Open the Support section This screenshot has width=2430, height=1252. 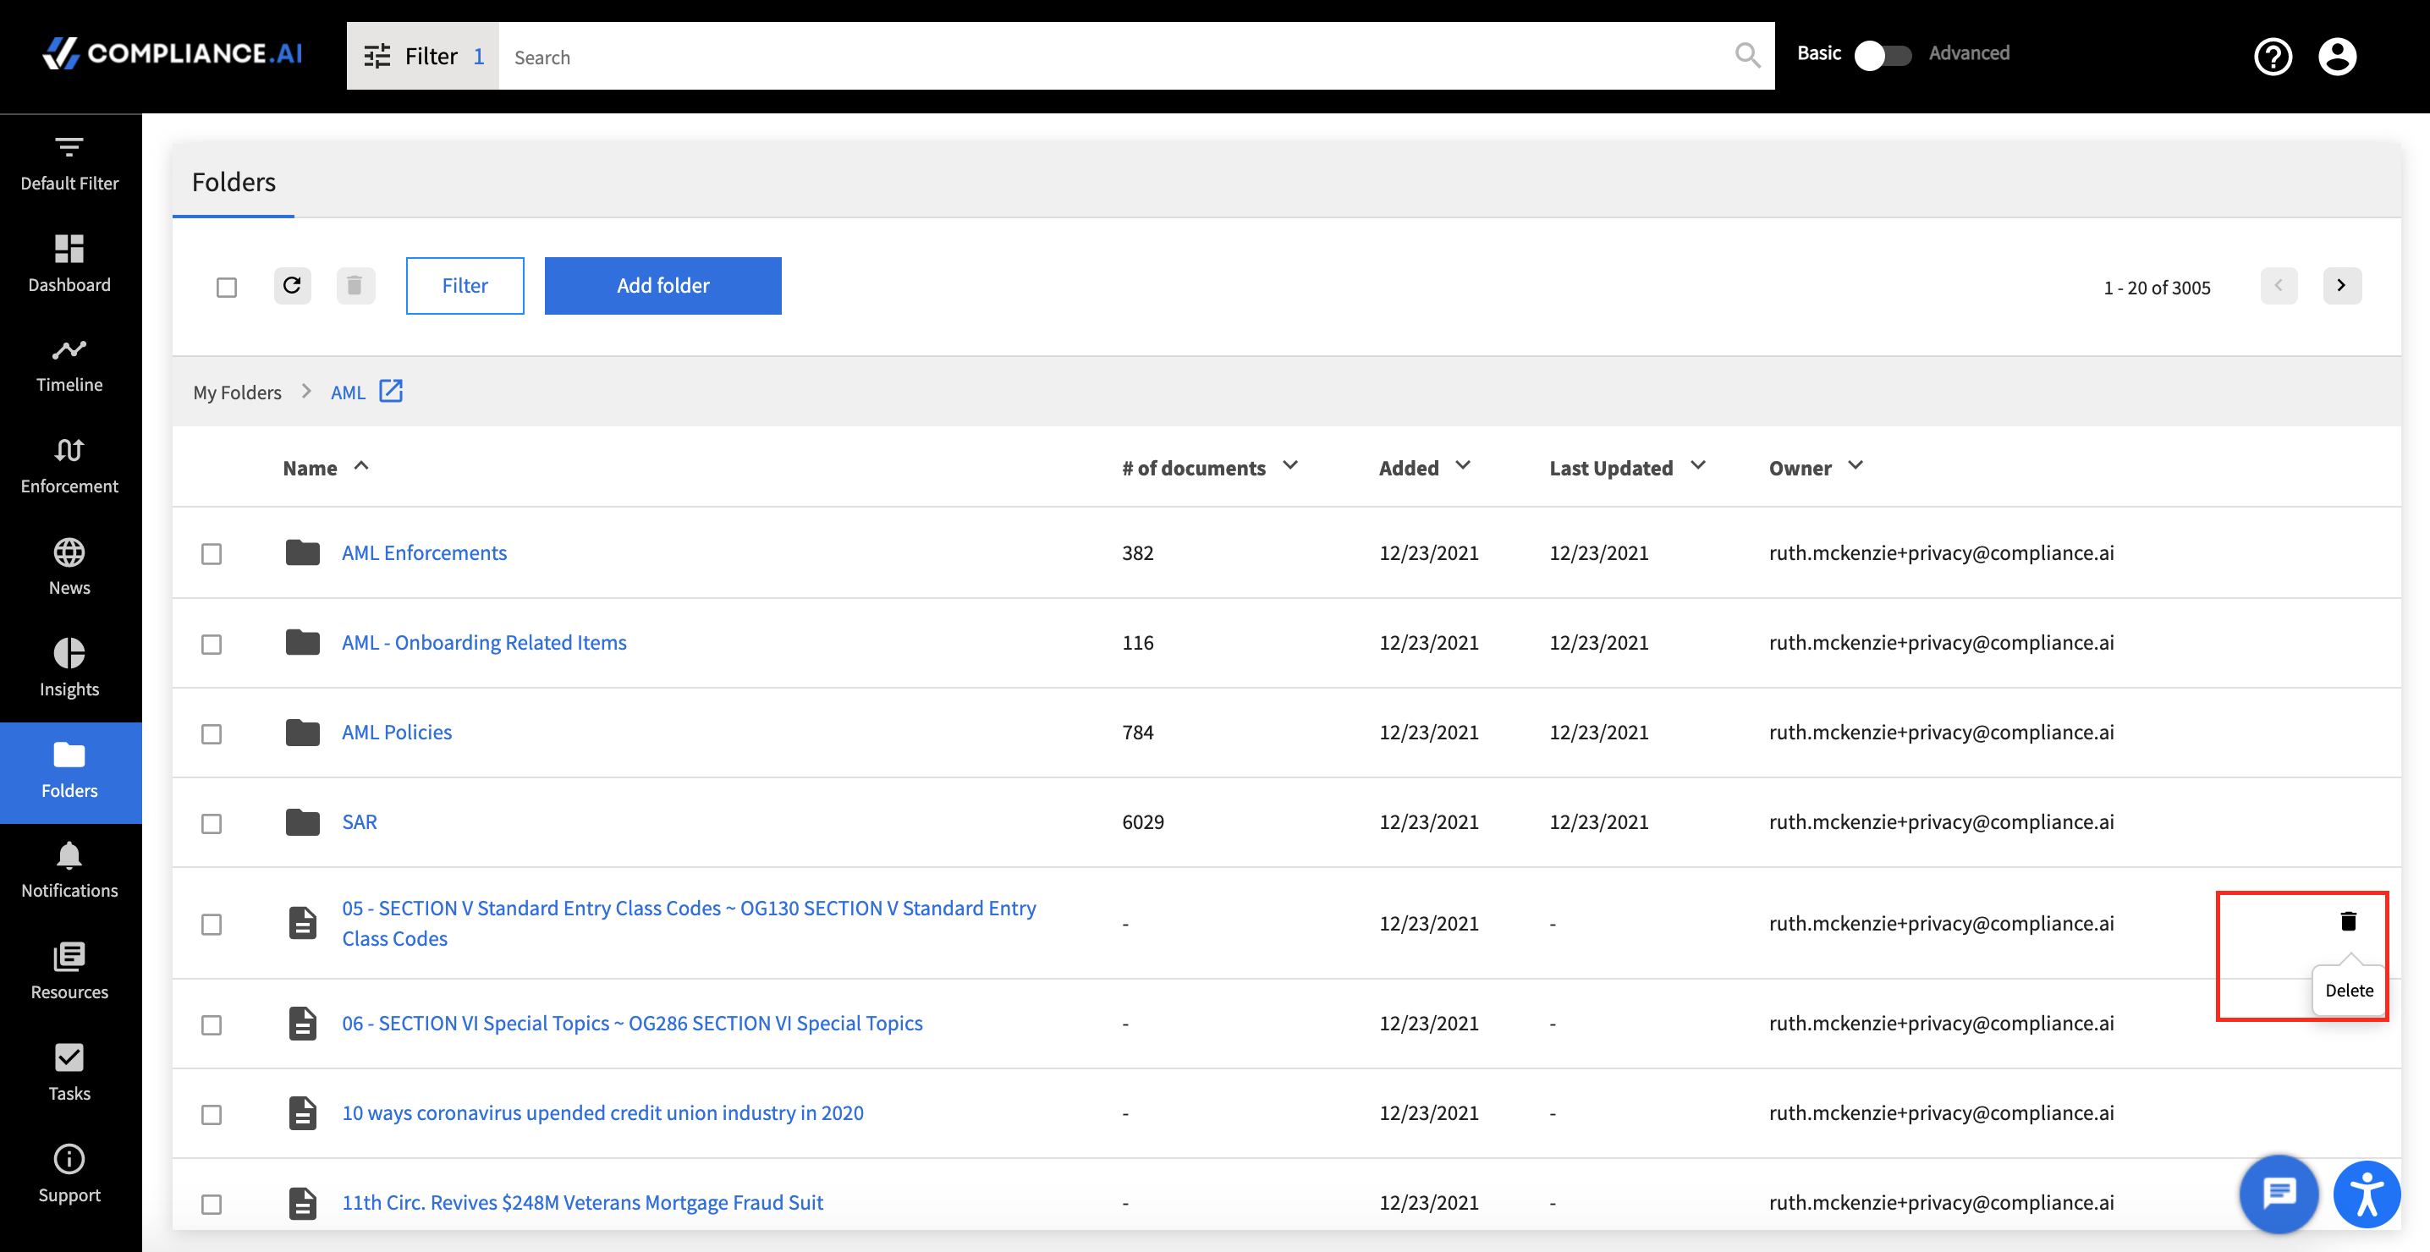coord(70,1176)
